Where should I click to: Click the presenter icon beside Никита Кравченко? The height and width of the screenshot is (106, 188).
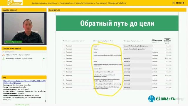(4, 59)
